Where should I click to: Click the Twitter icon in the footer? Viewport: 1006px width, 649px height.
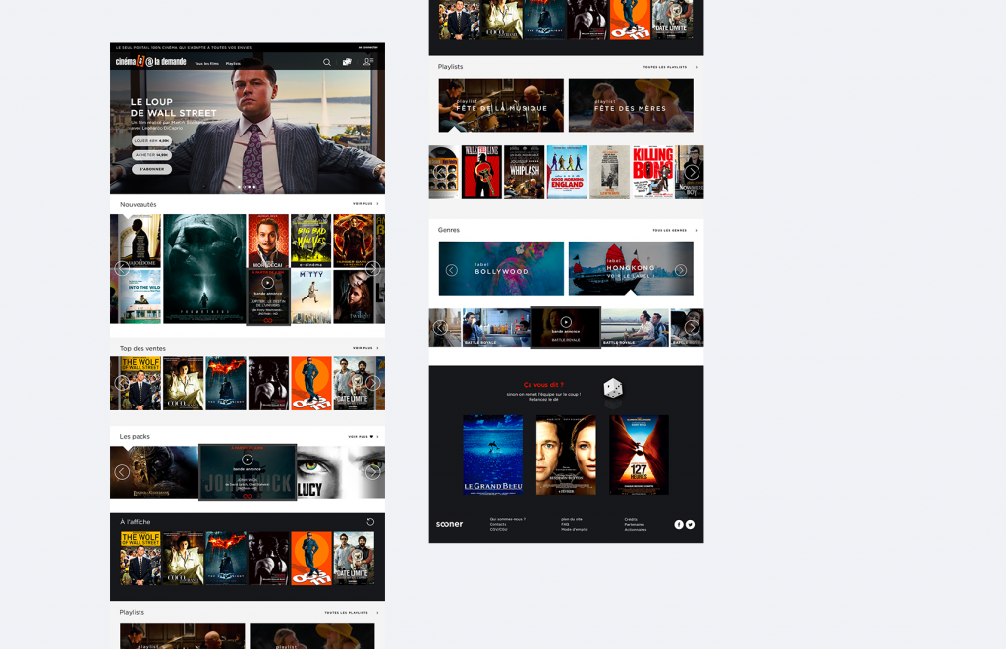[x=690, y=524]
